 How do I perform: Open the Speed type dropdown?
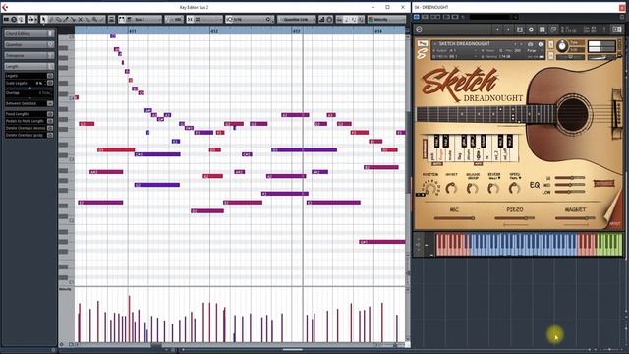515,178
